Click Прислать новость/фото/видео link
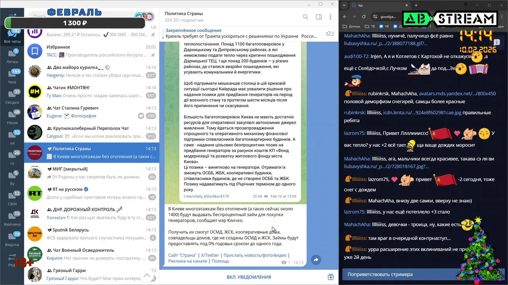This screenshot has width=508, height=285. 255,255
